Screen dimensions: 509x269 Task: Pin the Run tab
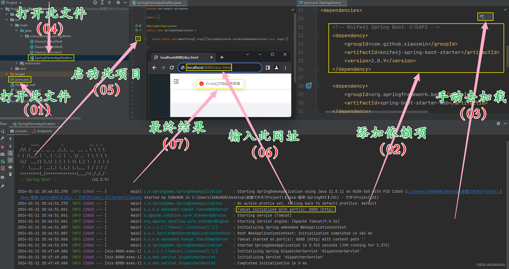tap(2, 186)
